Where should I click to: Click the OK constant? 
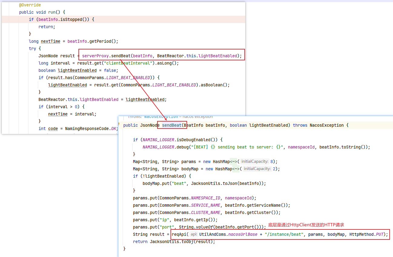point(114,128)
